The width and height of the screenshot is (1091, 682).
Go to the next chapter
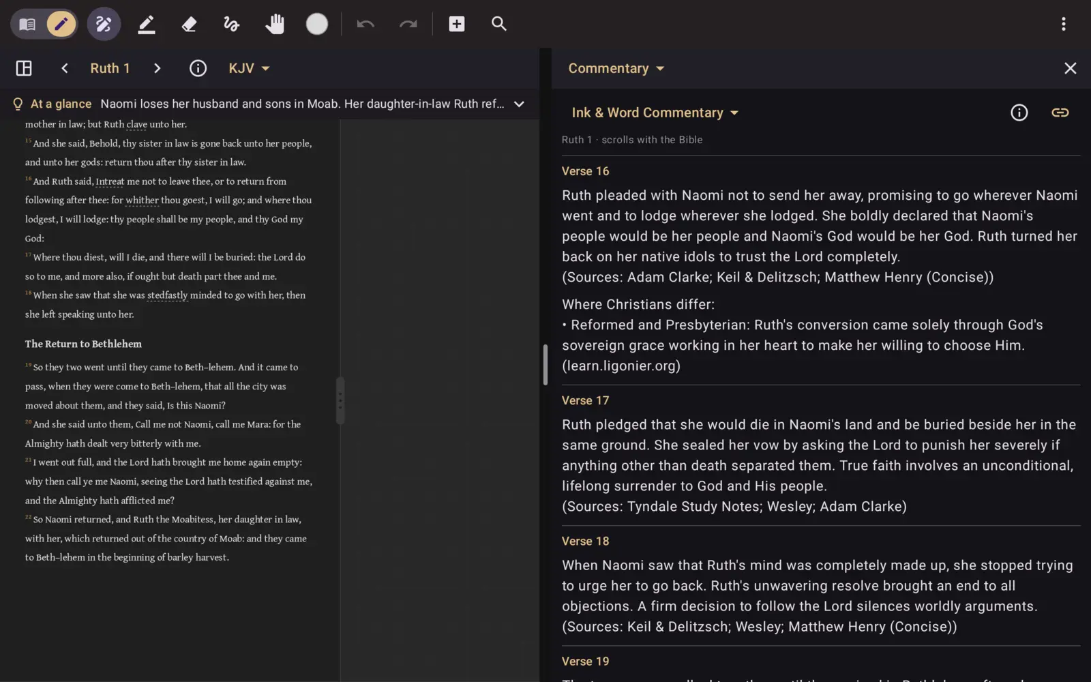coord(158,68)
